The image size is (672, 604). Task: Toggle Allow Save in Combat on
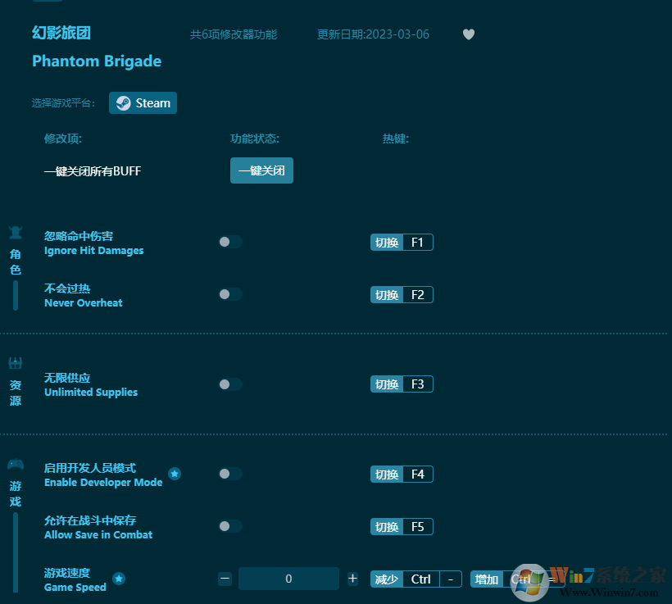click(229, 526)
